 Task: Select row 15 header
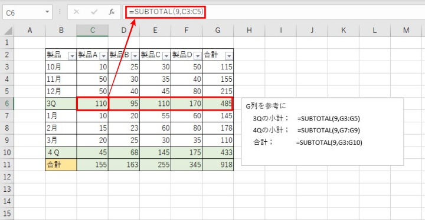(x=7, y=214)
